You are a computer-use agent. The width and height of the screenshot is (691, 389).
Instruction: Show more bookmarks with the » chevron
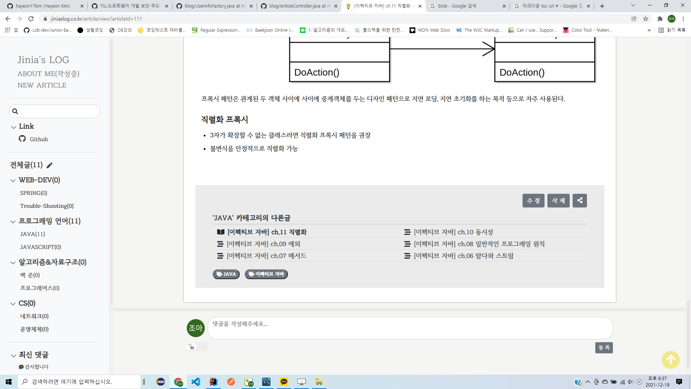(649, 30)
